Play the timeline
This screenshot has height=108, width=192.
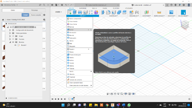58,99
